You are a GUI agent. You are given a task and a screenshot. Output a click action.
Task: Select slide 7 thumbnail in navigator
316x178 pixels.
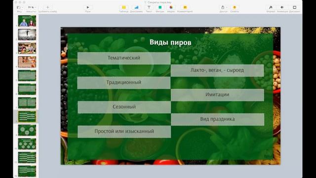tap(27, 103)
